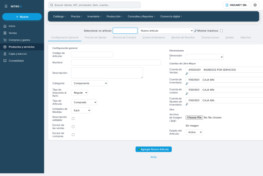Open Tipo de Artículo Comprado dropdown
The width and height of the screenshot is (263, 176).
tap(84, 102)
